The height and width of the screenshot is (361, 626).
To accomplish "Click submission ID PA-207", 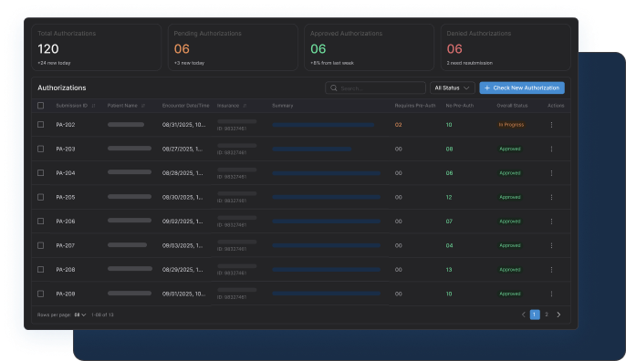I will tap(66, 245).
